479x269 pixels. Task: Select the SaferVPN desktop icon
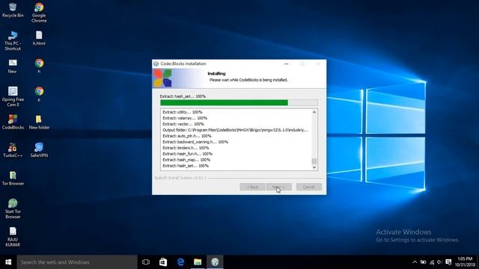pos(39,150)
